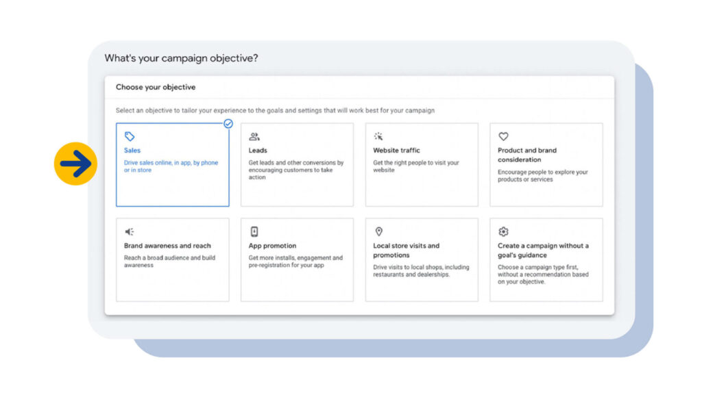Viewport: 702px width, 397px height.
Task: Select the Leads objective card
Action: point(297,164)
